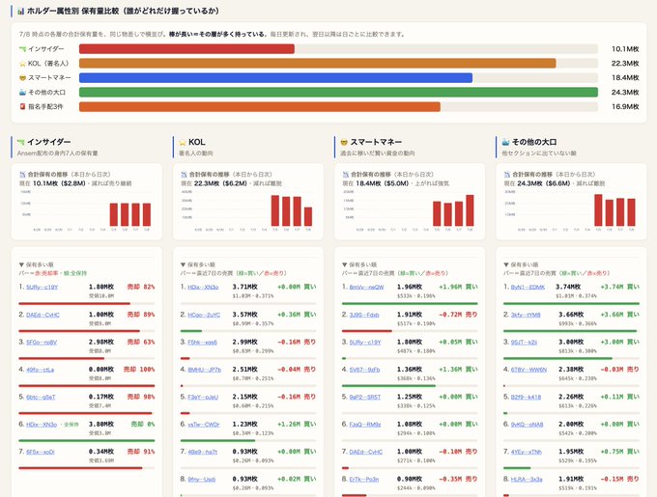Click the icon in the インサイダー section heading
The width and height of the screenshot is (657, 497).
click(21, 142)
